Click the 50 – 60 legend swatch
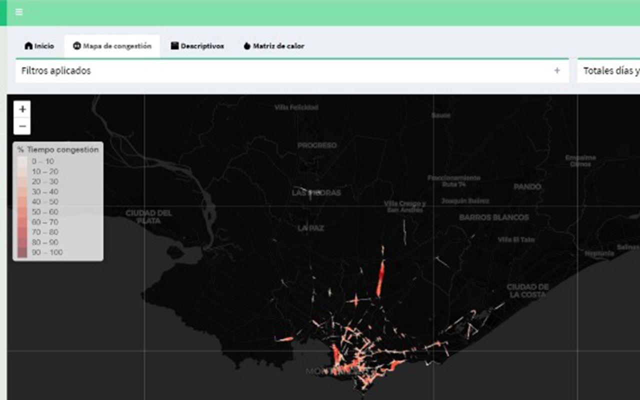The image size is (640, 400). 22,212
